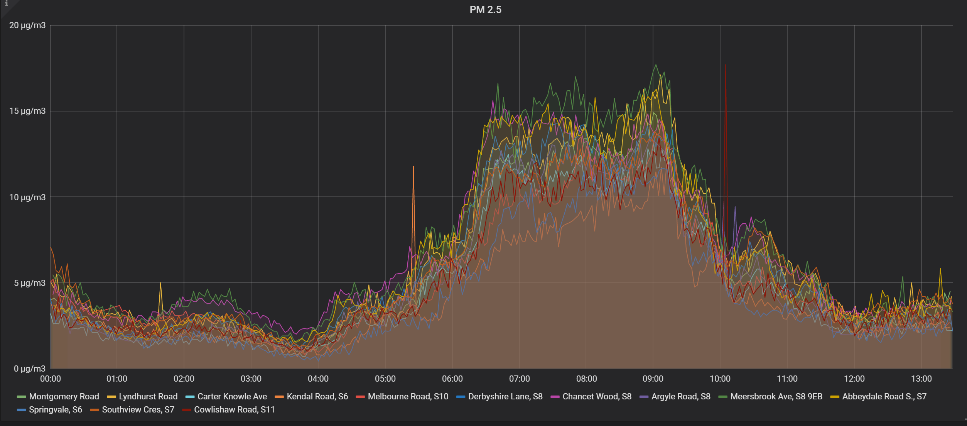Toggle Derbyshire Lane, S8 series in legend

pos(505,396)
